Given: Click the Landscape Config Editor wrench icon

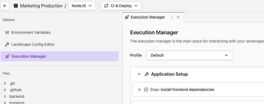Looking at the screenshot, I should point(7,44).
